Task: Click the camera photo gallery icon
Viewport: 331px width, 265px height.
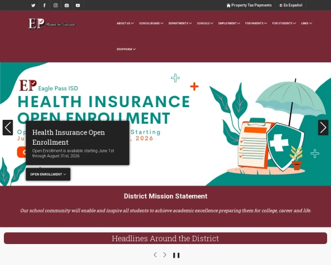Action: click(x=67, y=6)
